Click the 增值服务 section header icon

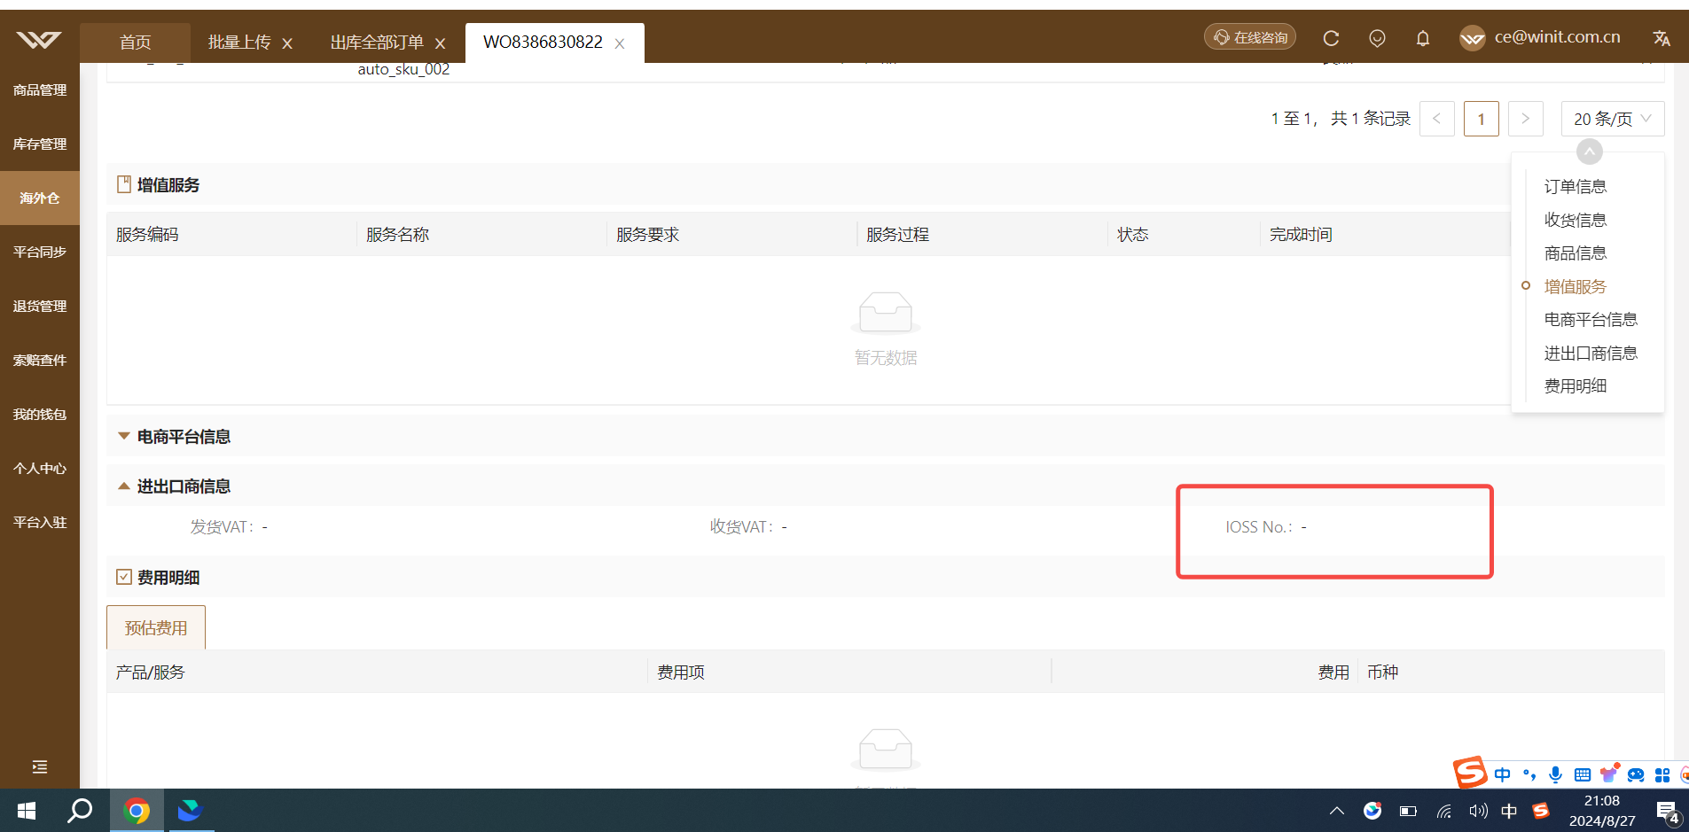coord(124,184)
